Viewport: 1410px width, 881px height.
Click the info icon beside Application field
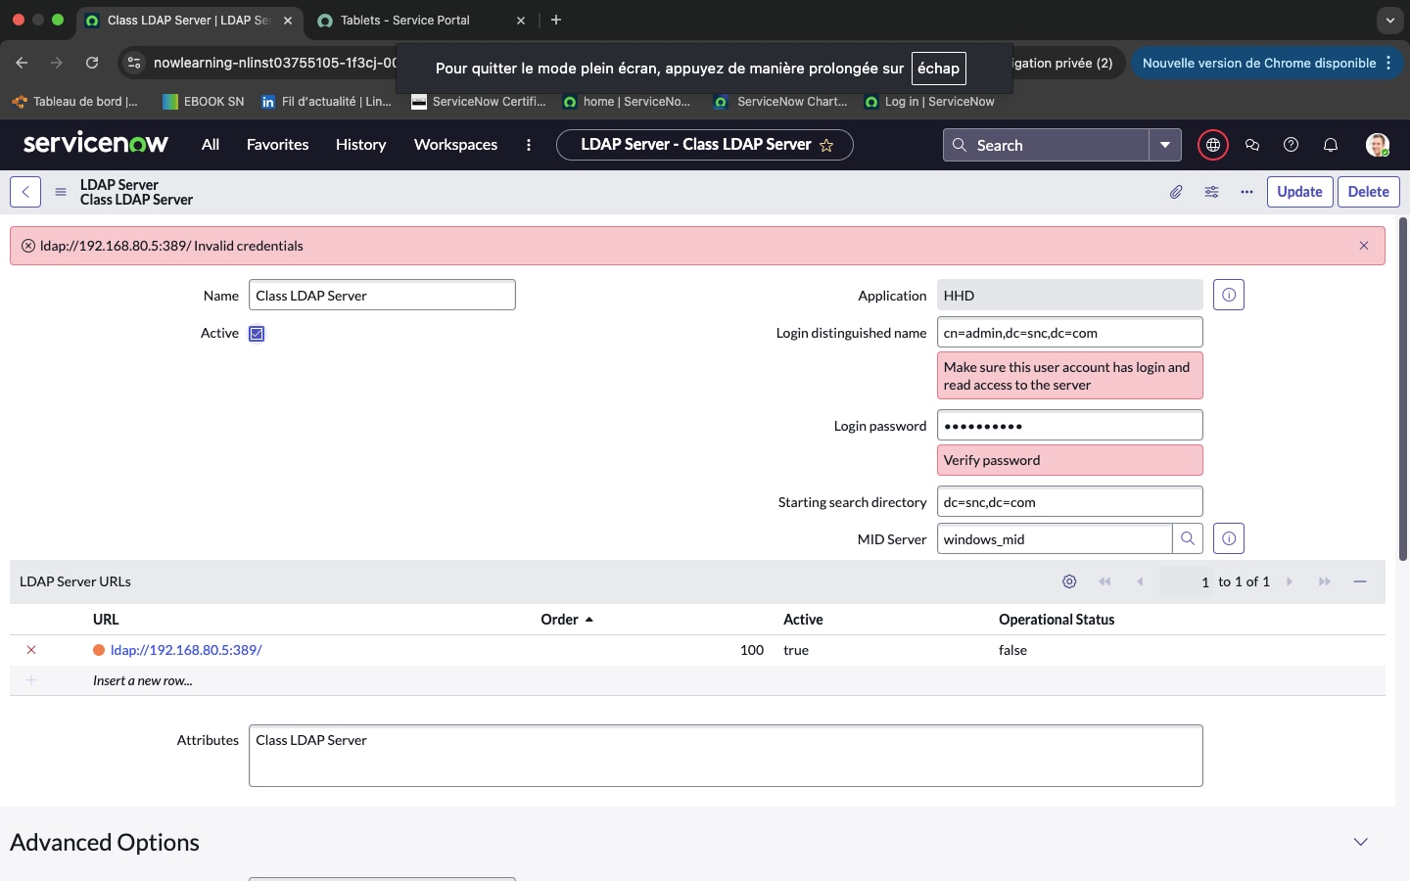[1229, 295]
